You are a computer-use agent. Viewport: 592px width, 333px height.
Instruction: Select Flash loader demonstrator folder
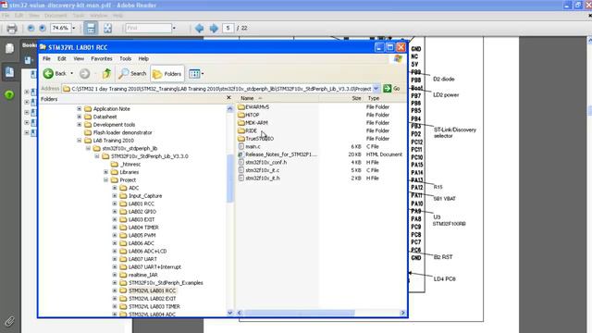[118, 132]
